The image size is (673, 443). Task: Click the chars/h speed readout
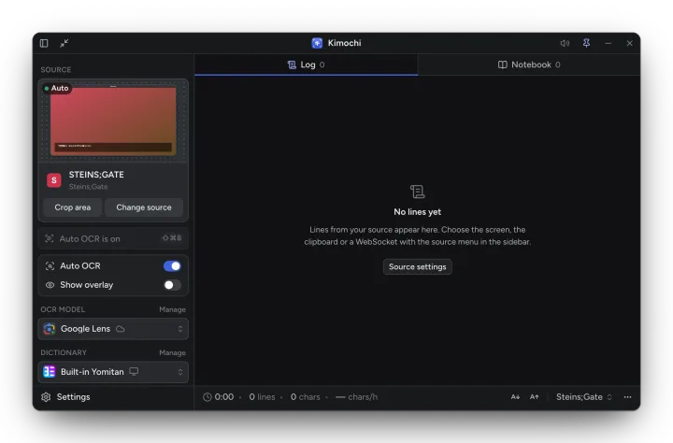click(x=357, y=397)
